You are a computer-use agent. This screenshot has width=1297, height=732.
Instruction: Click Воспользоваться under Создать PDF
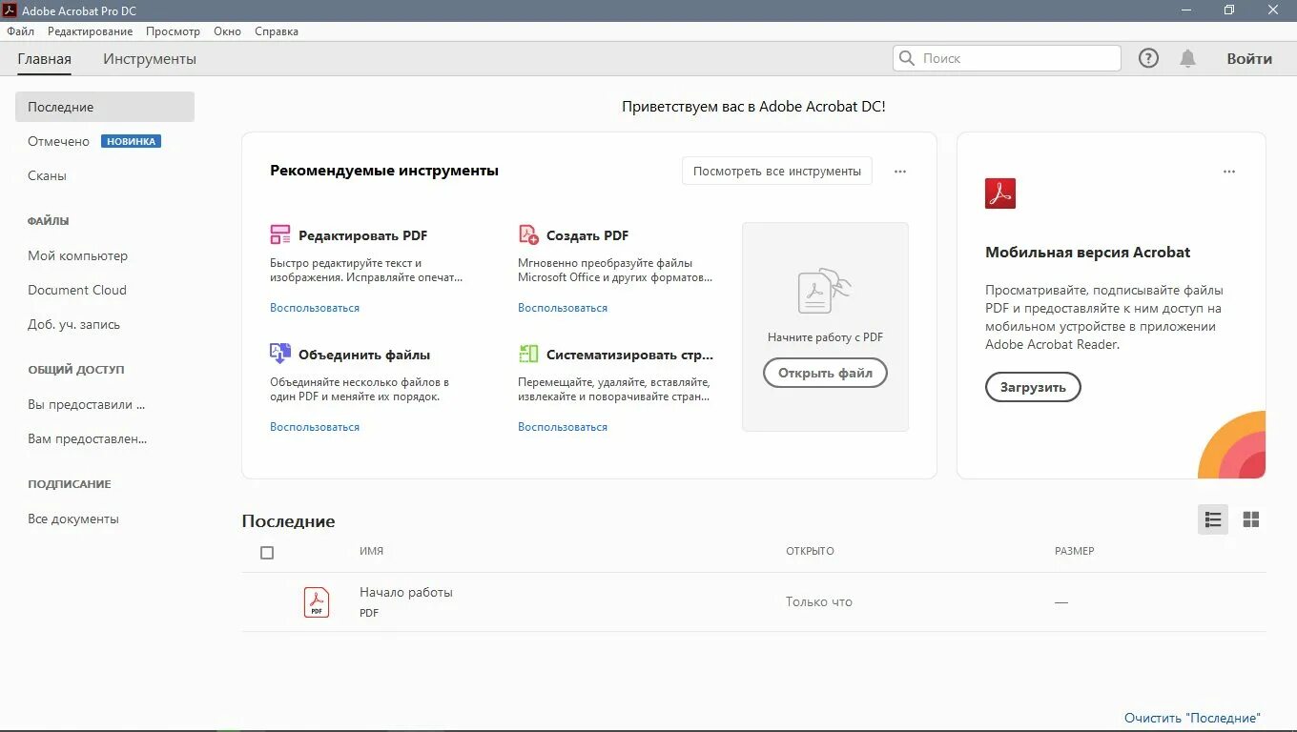pos(563,308)
